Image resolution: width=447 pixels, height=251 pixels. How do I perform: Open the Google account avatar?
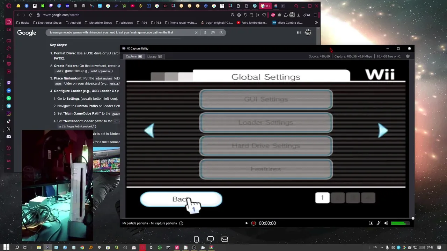click(308, 32)
